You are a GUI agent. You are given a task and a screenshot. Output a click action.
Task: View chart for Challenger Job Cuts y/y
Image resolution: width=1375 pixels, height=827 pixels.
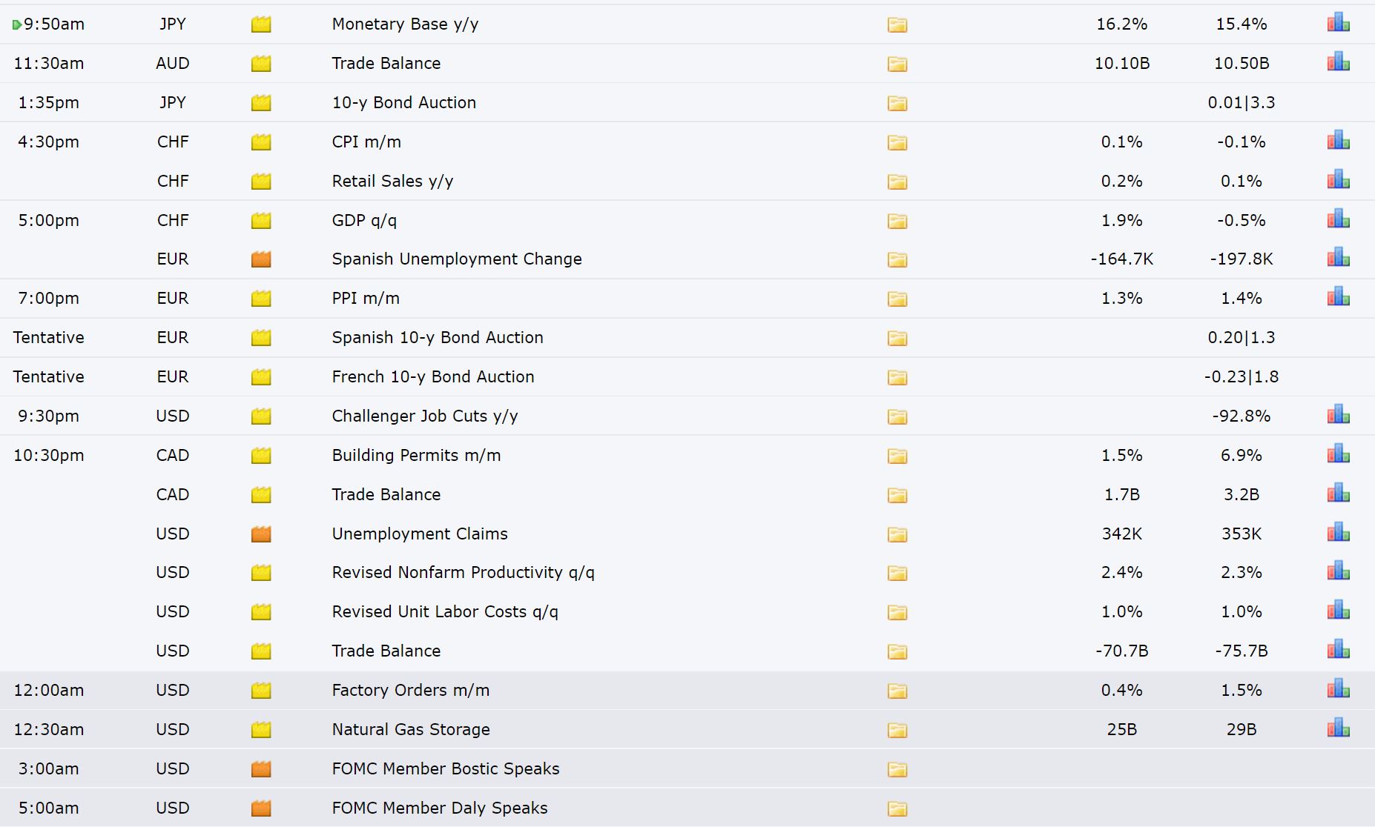click(x=1338, y=415)
